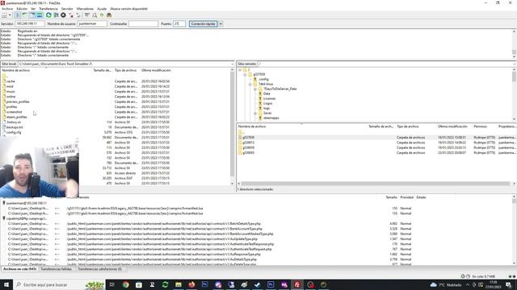Viewport: 517px width, 290px height.
Task: Sort remote list by Tipo de archivo header
Action: [407, 126]
